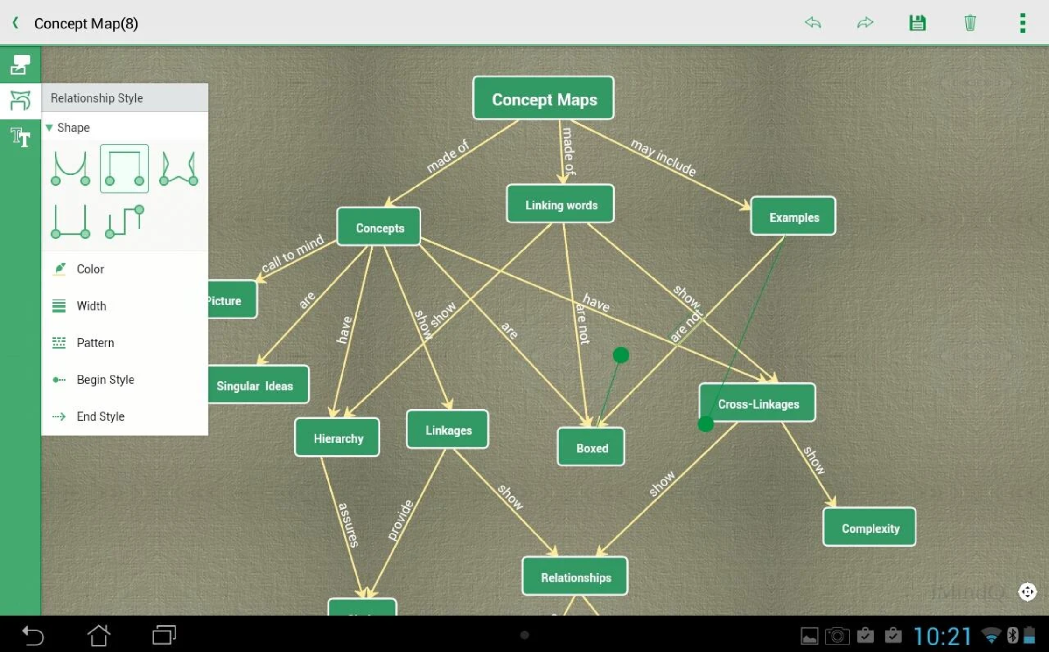Open the Pattern options

pos(95,343)
